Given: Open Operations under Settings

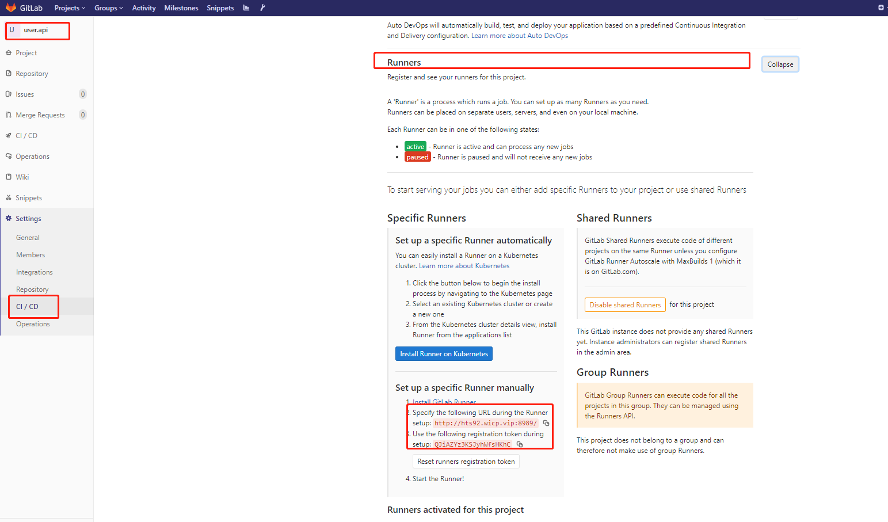Looking at the screenshot, I should 33,324.
